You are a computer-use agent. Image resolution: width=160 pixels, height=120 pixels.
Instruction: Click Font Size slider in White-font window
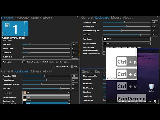pos(141,35)
